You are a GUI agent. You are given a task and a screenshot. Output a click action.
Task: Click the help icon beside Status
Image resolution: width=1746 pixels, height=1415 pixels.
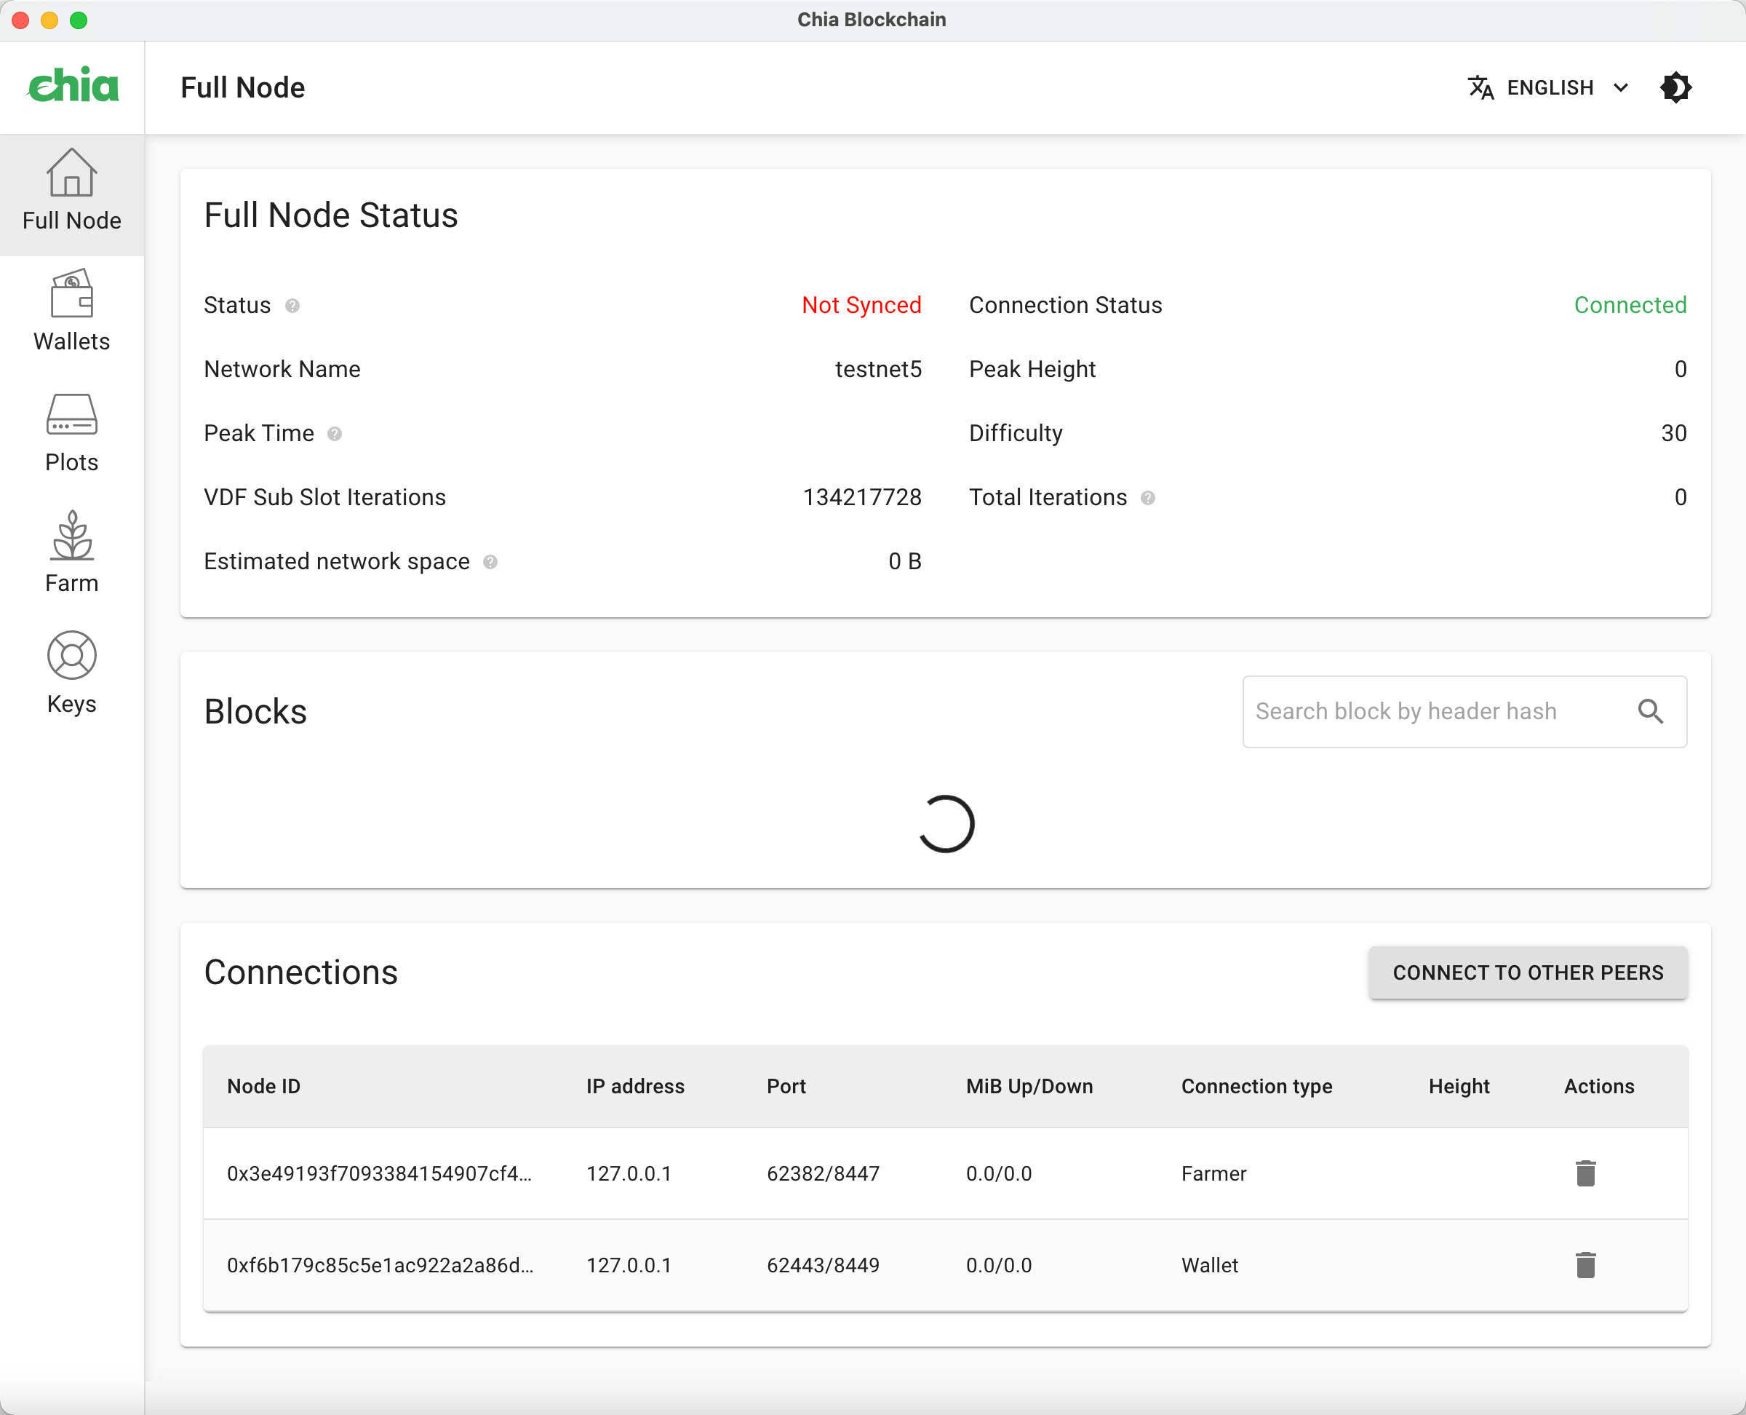(x=292, y=306)
